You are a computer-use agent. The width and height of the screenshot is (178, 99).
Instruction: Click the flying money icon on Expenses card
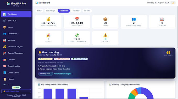point(77,35)
